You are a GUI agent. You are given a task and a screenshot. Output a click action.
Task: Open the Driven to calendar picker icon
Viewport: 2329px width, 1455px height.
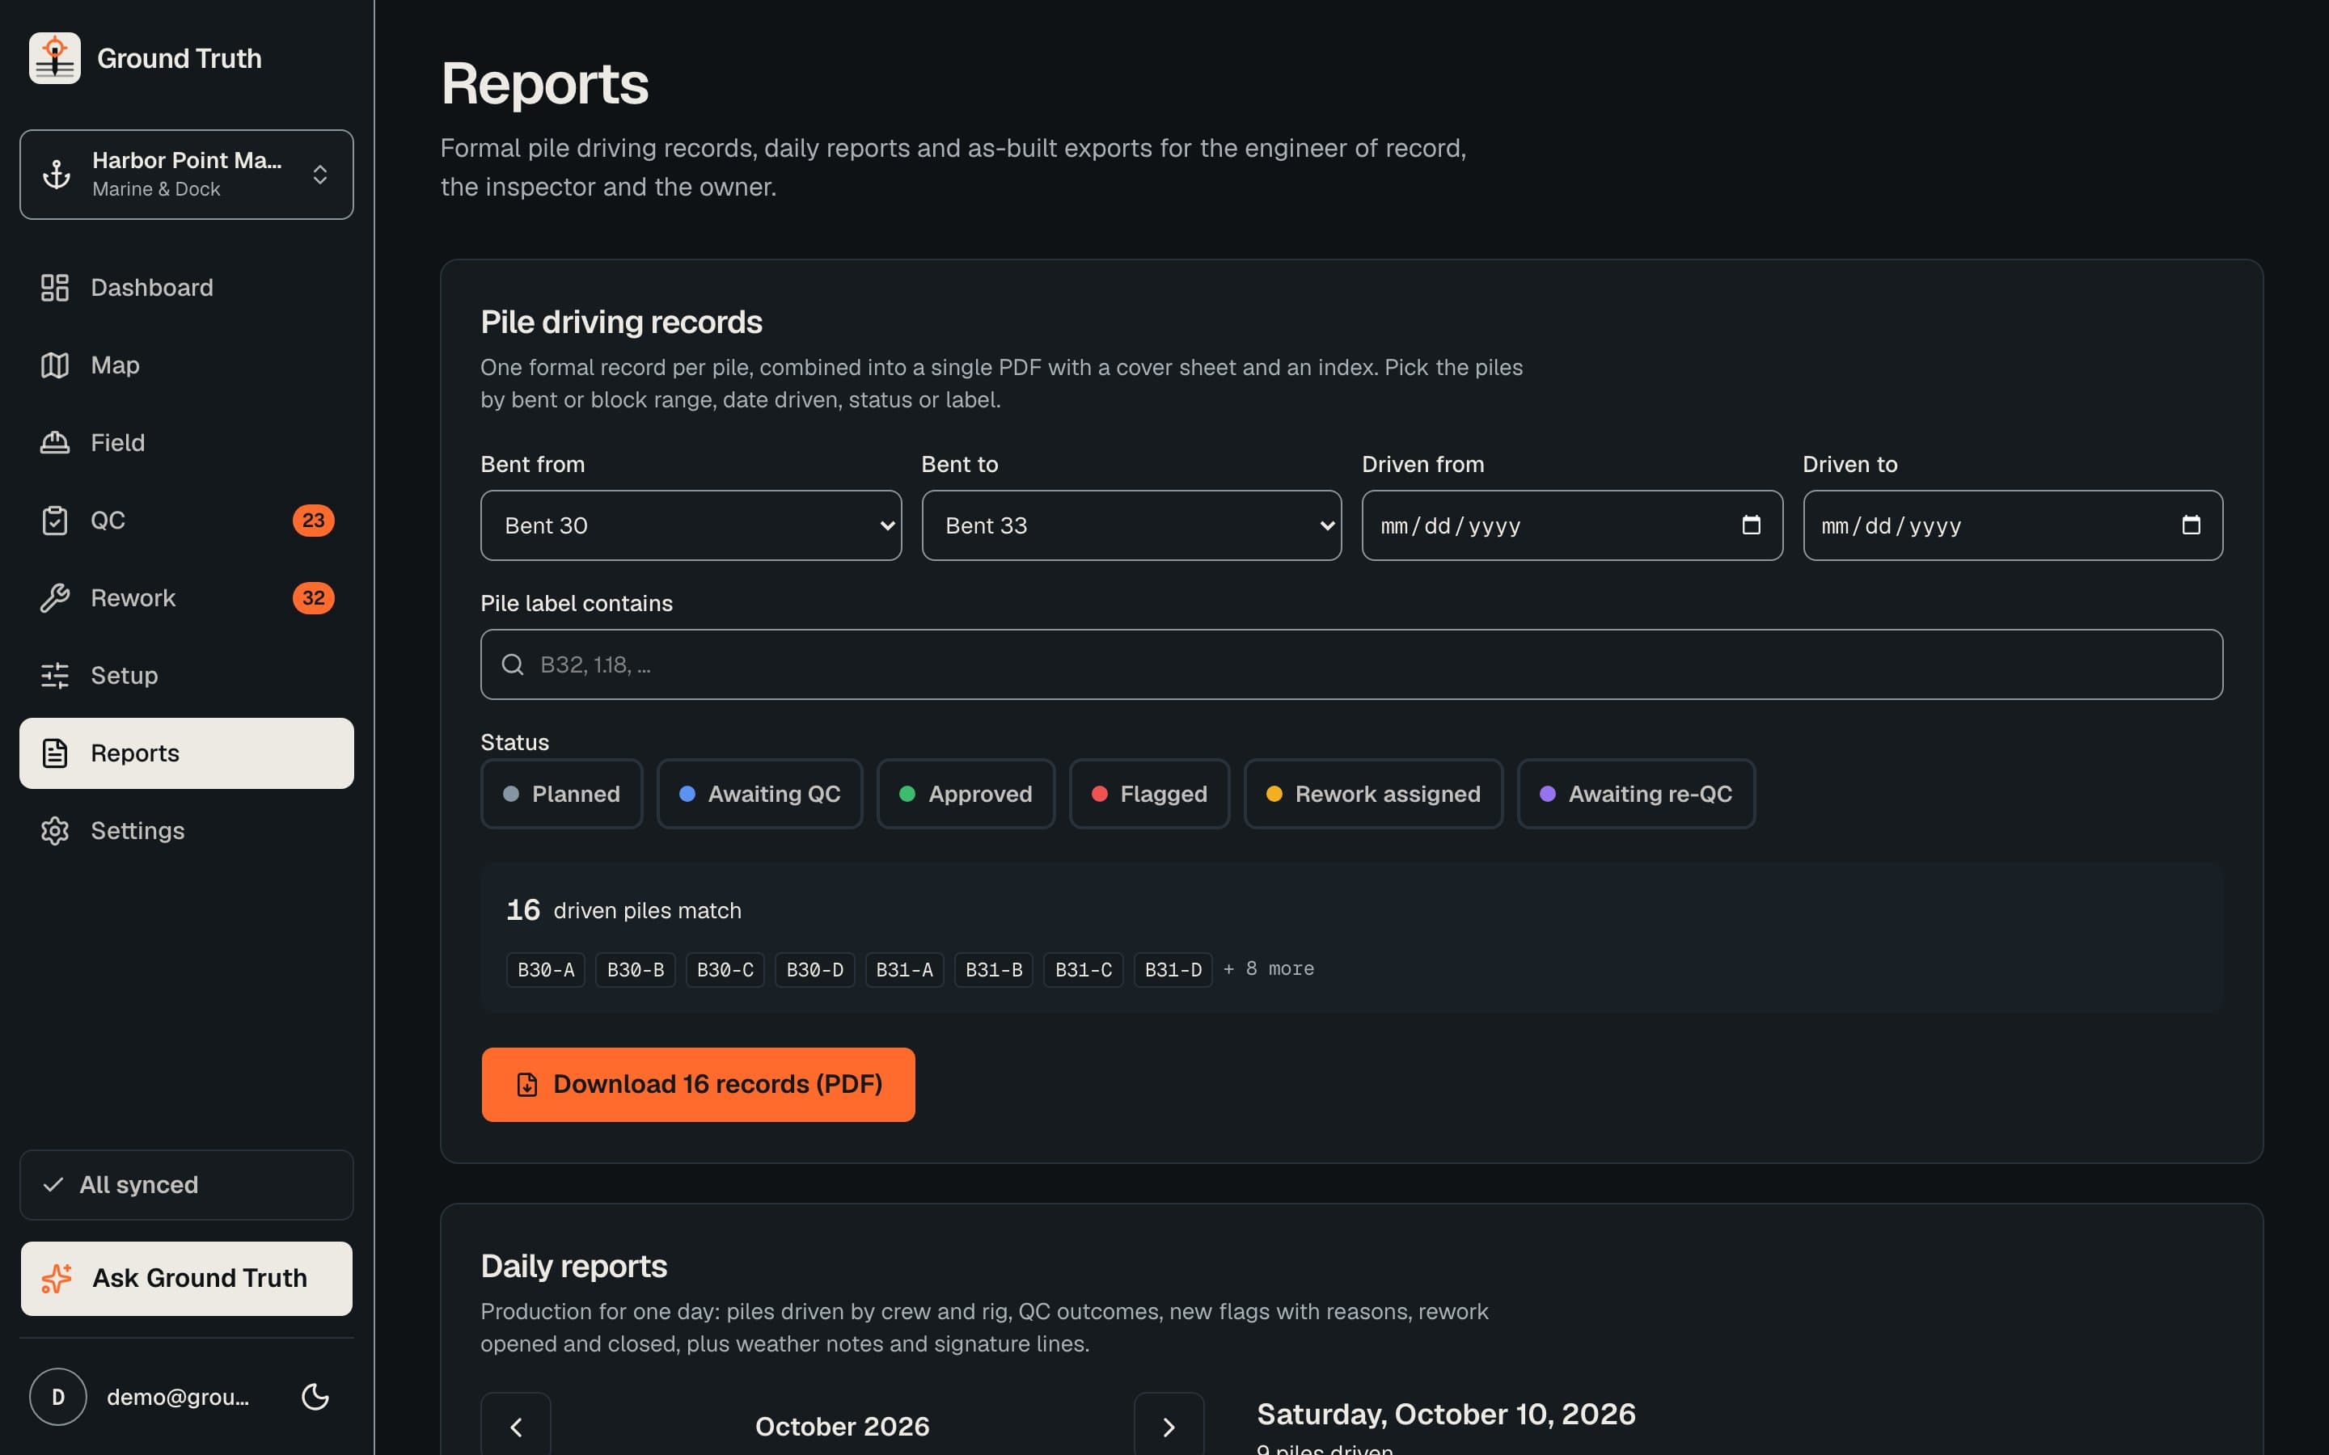coord(2192,525)
